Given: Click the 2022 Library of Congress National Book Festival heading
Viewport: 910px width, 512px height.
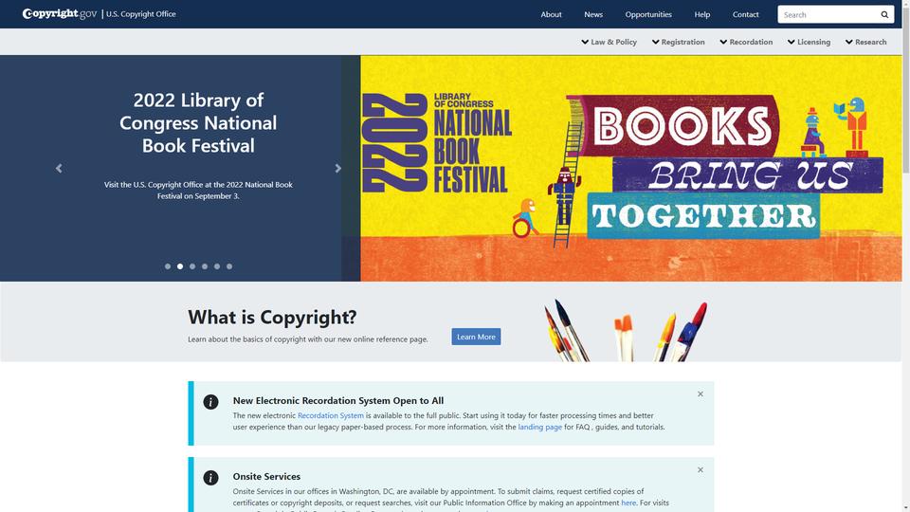Looking at the screenshot, I should [x=198, y=122].
